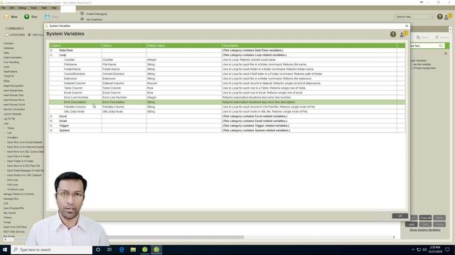Expand the Trigger category
Viewport: 455px width, 255px height.
coord(51,126)
